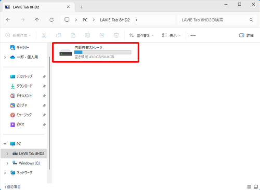This screenshot has height=190, width=260.
Task: Open ピクチャ in quick access
Action: tap(19, 105)
